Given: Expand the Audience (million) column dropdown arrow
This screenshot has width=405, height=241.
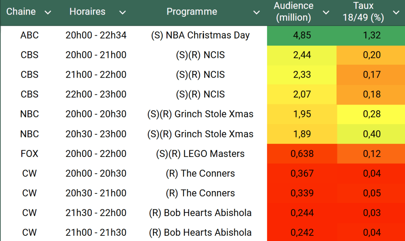Looking at the screenshot, I should pyautogui.click(x=326, y=13).
